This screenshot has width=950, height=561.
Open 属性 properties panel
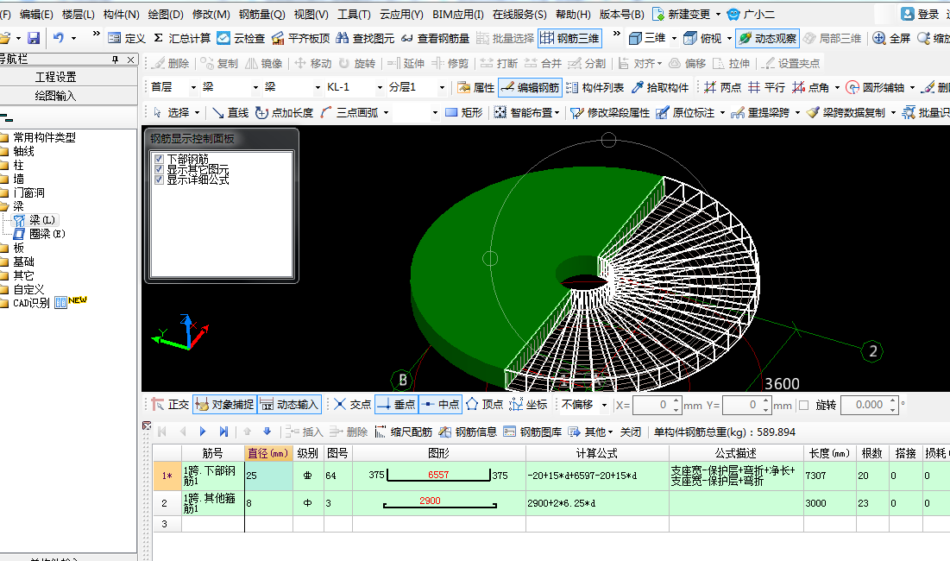tap(475, 88)
